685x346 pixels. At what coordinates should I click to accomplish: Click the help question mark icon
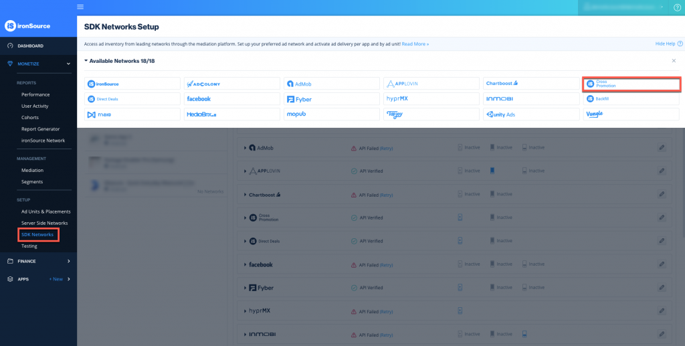pyautogui.click(x=676, y=7)
